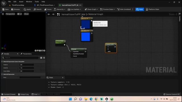Open viewport hamburger options menu
182x102 pixels.
tap(3, 14)
